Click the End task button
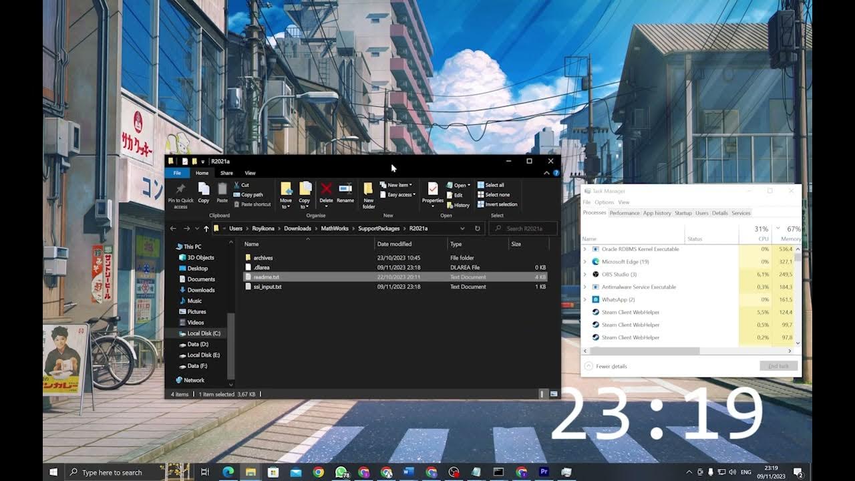The width and height of the screenshot is (855, 481). coord(778,366)
